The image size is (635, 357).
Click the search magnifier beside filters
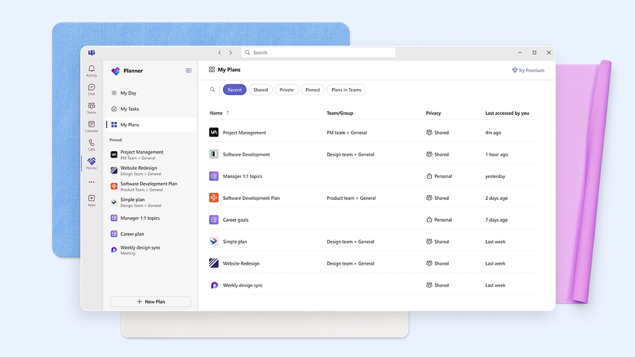point(212,90)
